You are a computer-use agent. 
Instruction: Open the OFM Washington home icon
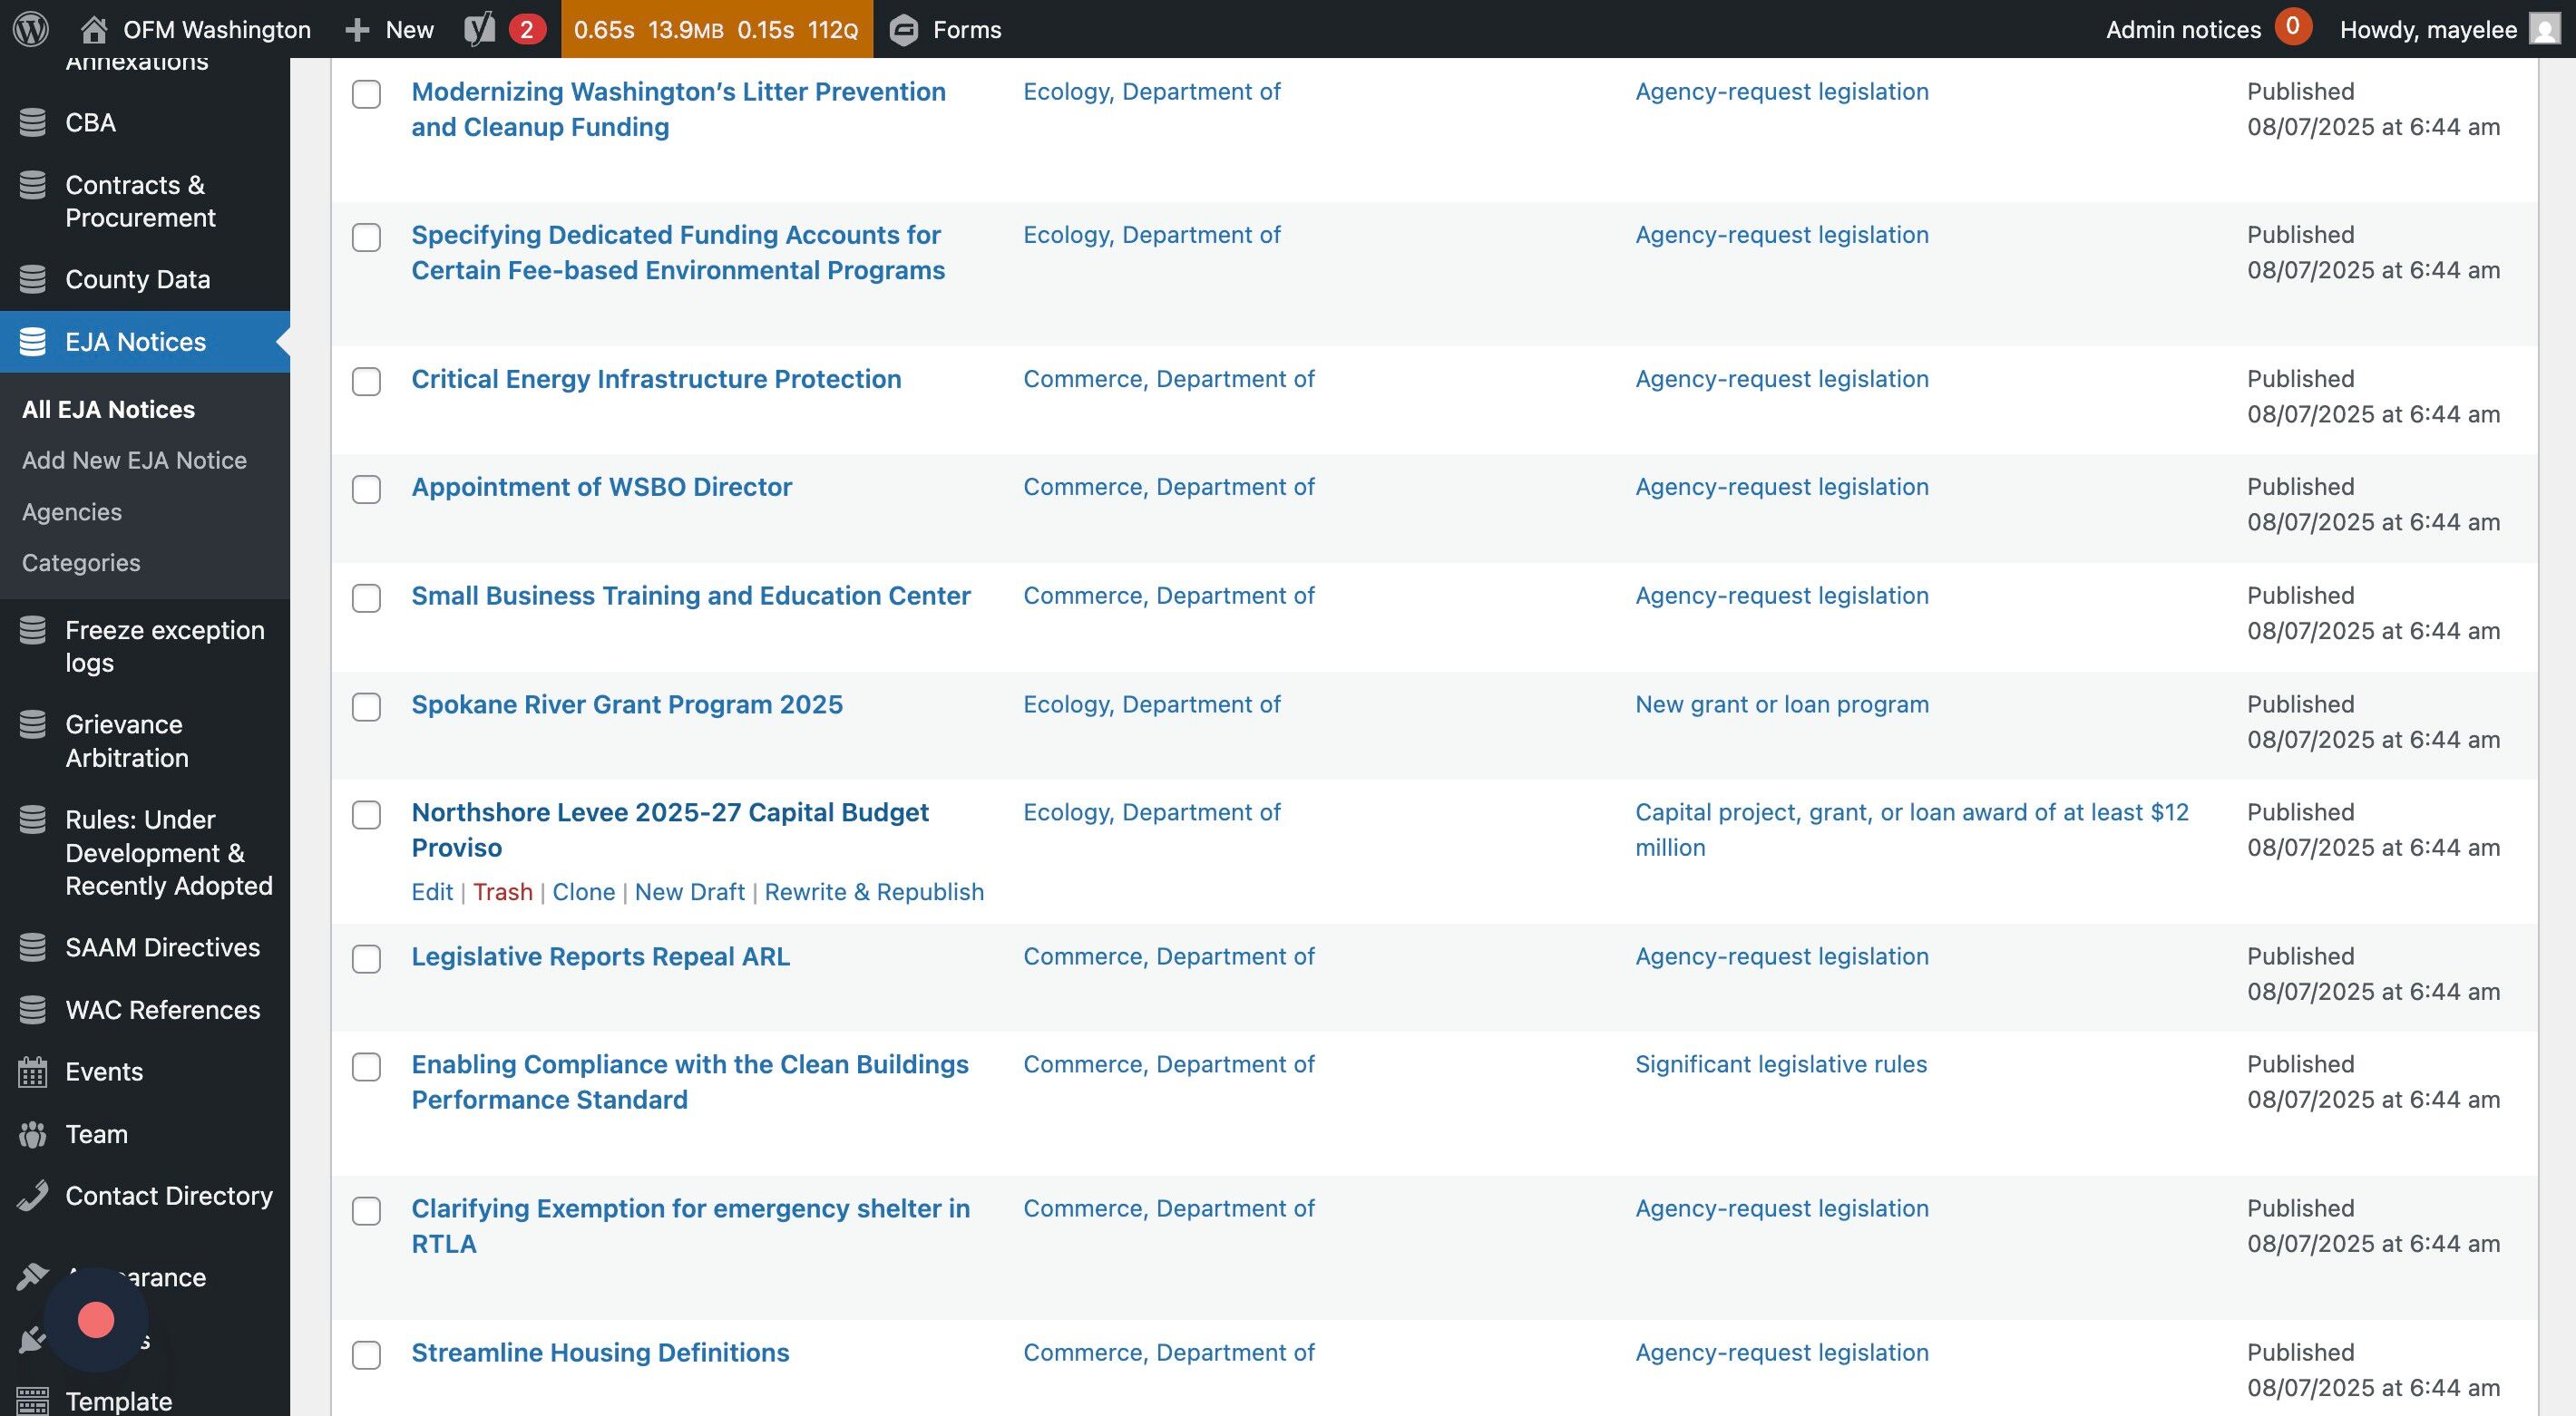(x=94, y=29)
